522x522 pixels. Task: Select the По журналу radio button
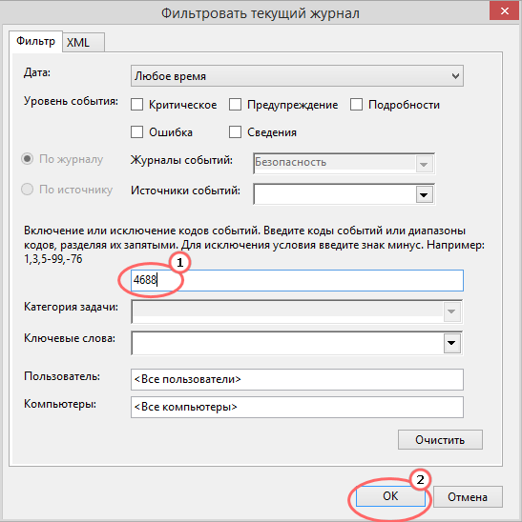[x=27, y=159]
